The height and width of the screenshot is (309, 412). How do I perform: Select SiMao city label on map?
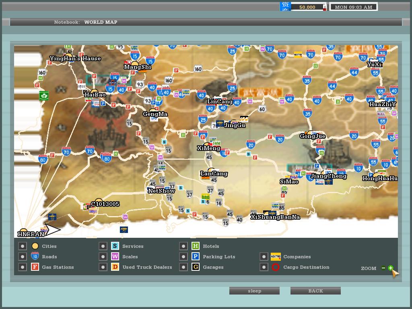point(289,181)
